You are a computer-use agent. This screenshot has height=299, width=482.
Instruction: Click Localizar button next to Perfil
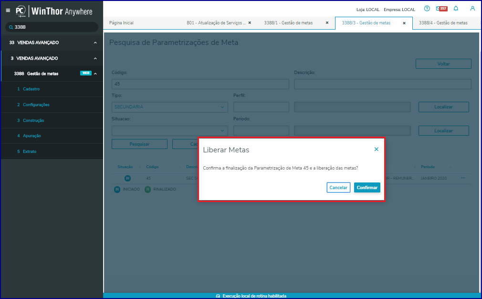click(x=443, y=107)
